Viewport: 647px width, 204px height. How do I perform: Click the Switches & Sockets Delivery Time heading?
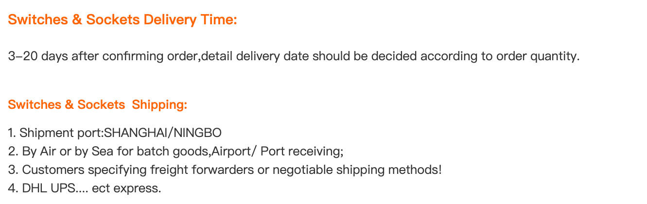[122, 20]
